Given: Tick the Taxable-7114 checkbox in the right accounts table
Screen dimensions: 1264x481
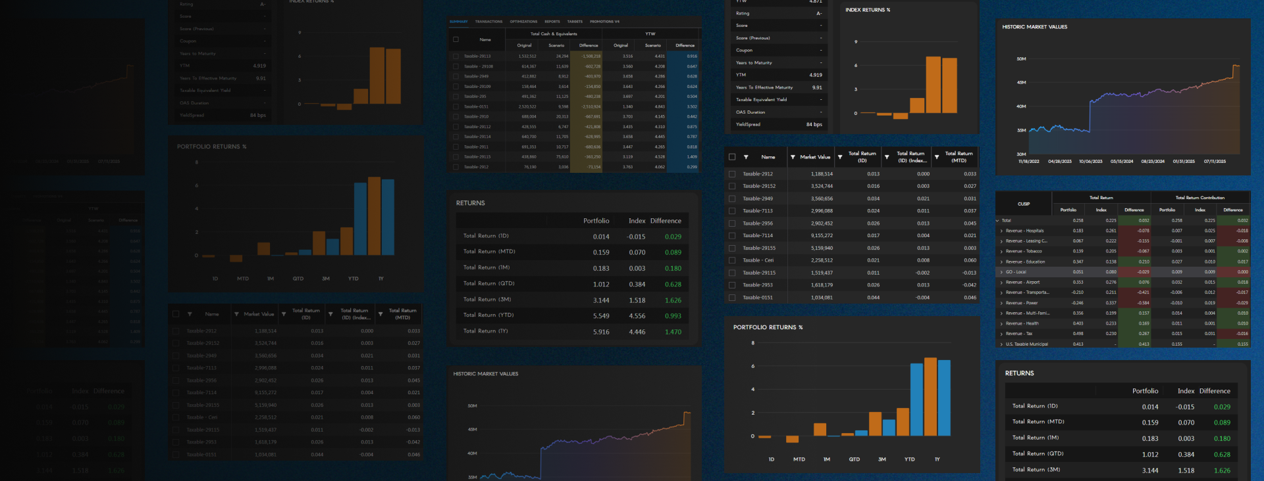Looking at the screenshot, I should pos(732,236).
